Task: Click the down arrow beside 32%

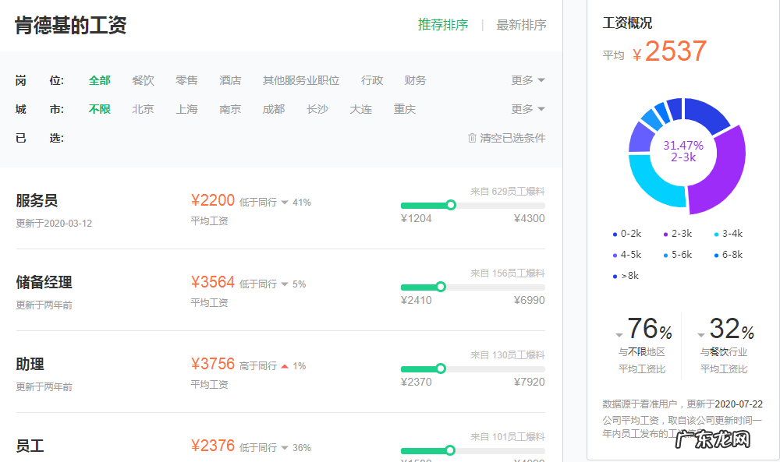Action: coord(700,333)
